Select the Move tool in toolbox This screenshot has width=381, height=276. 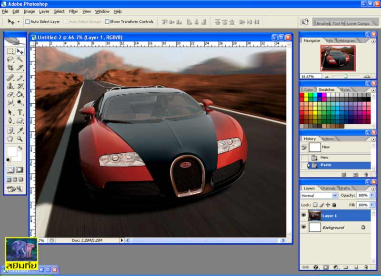20,51
